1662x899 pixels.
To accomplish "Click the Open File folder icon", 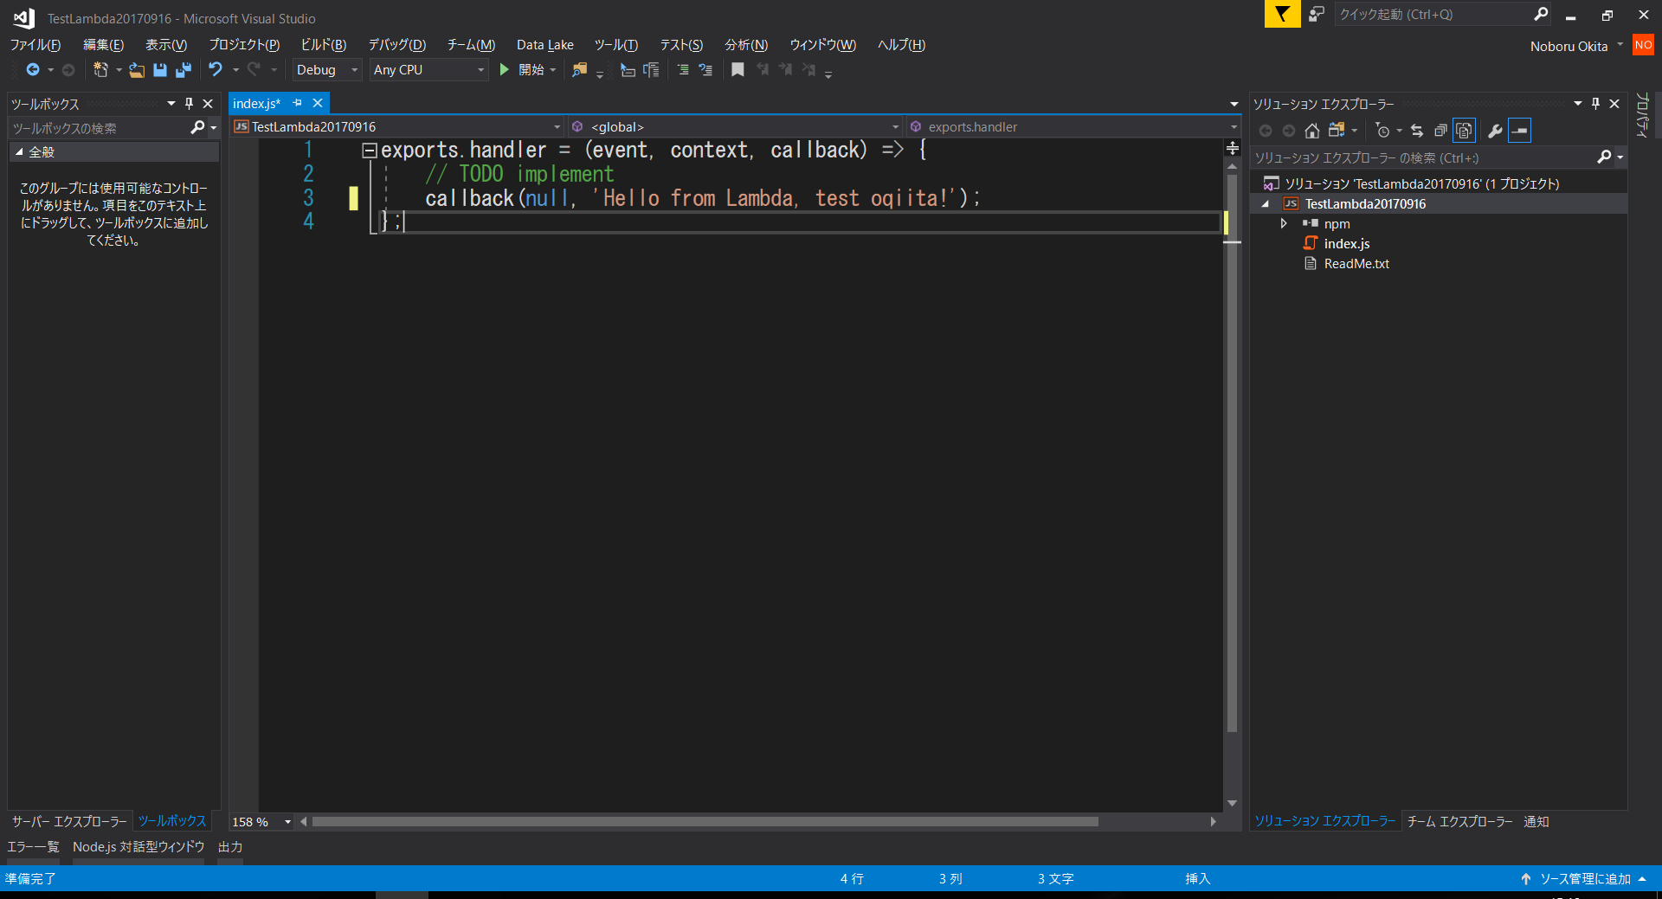I will click(x=137, y=70).
